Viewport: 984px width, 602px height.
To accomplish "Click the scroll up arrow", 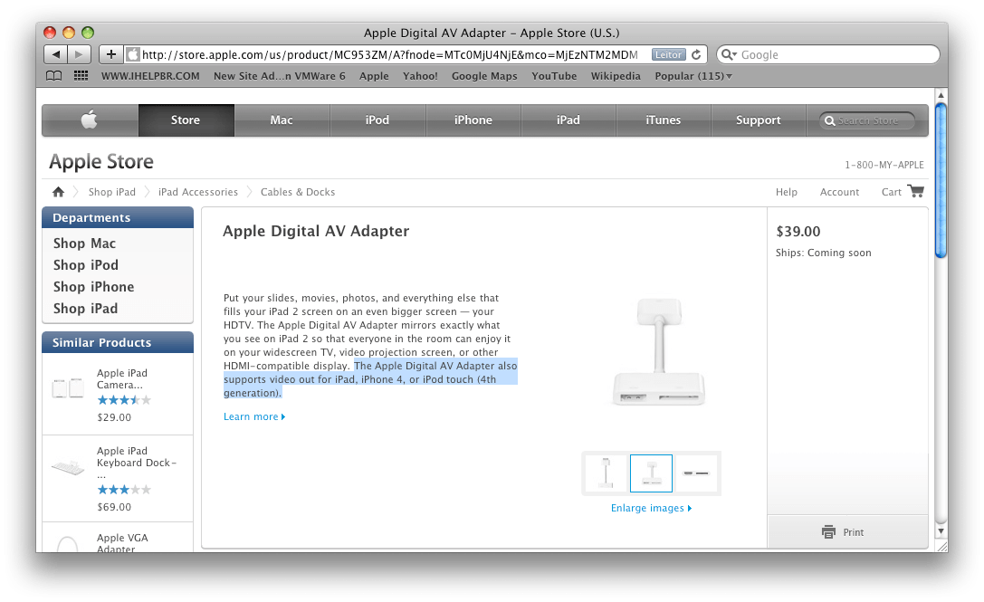I will pos(941,95).
